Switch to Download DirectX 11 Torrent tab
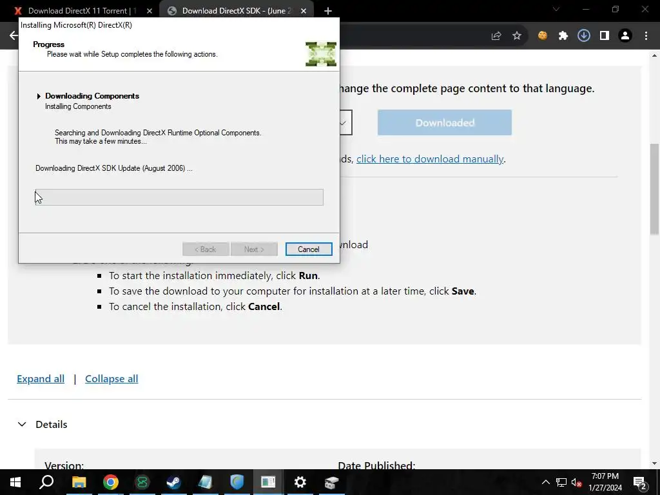 79,11
